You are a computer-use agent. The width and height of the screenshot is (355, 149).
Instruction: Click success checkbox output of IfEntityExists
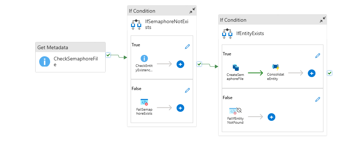point(330,73)
